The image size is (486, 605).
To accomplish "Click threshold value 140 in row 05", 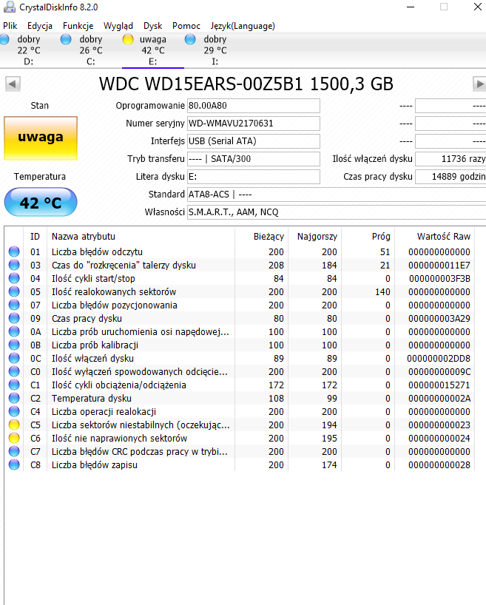I will tap(382, 291).
